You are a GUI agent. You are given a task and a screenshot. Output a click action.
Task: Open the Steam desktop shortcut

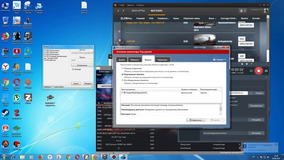tap(5, 114)
